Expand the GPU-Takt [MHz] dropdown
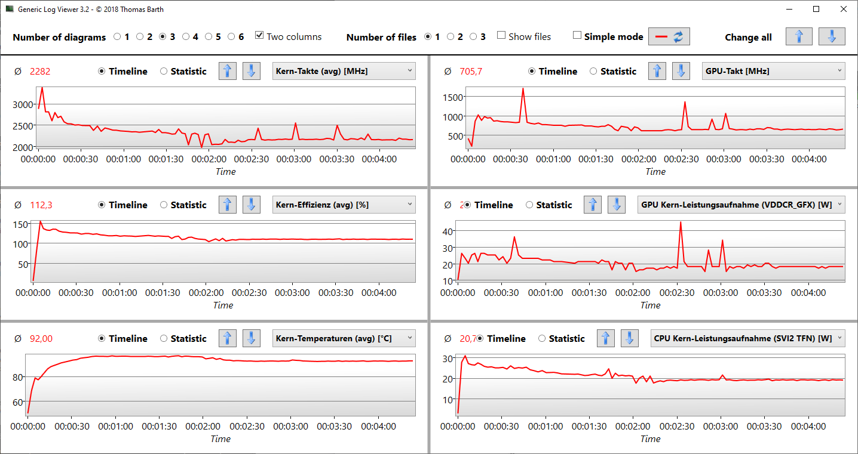858x454 pixels. pyautogui.click(x=774, y=71)
